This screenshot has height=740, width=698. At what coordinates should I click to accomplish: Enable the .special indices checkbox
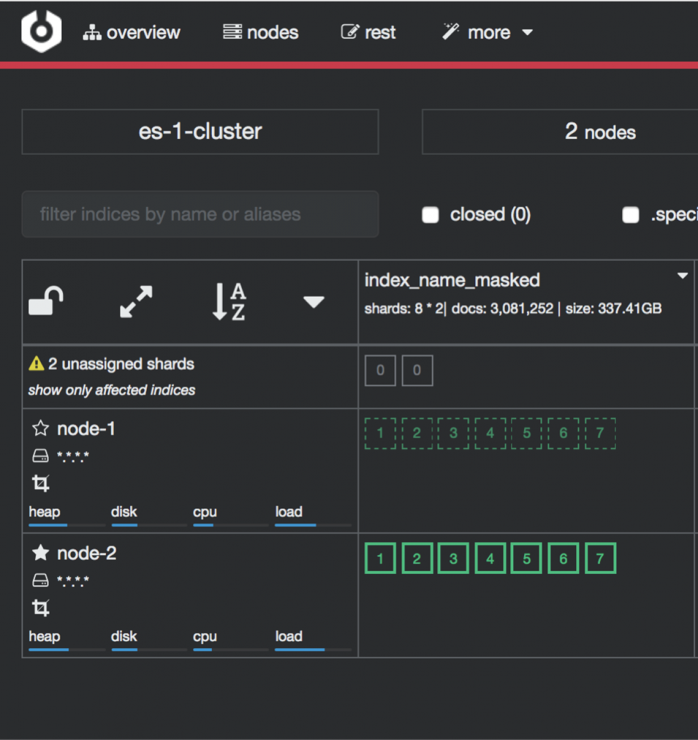click(x=630, y=215)
